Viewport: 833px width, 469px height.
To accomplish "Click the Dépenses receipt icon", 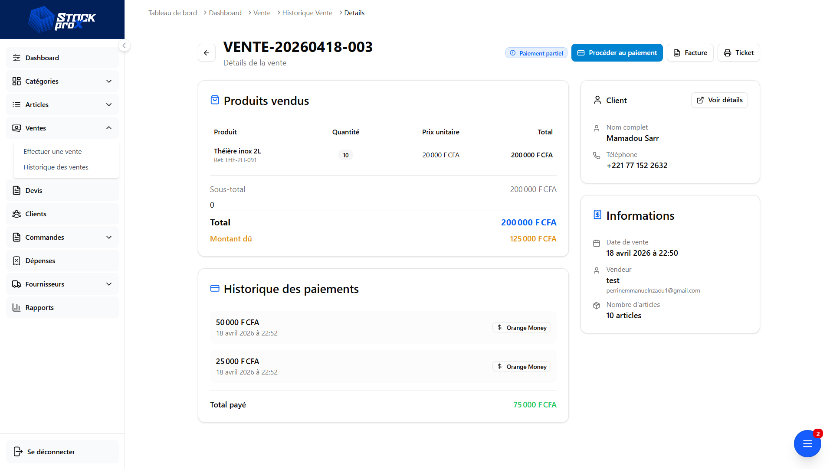I will point(16,261).
